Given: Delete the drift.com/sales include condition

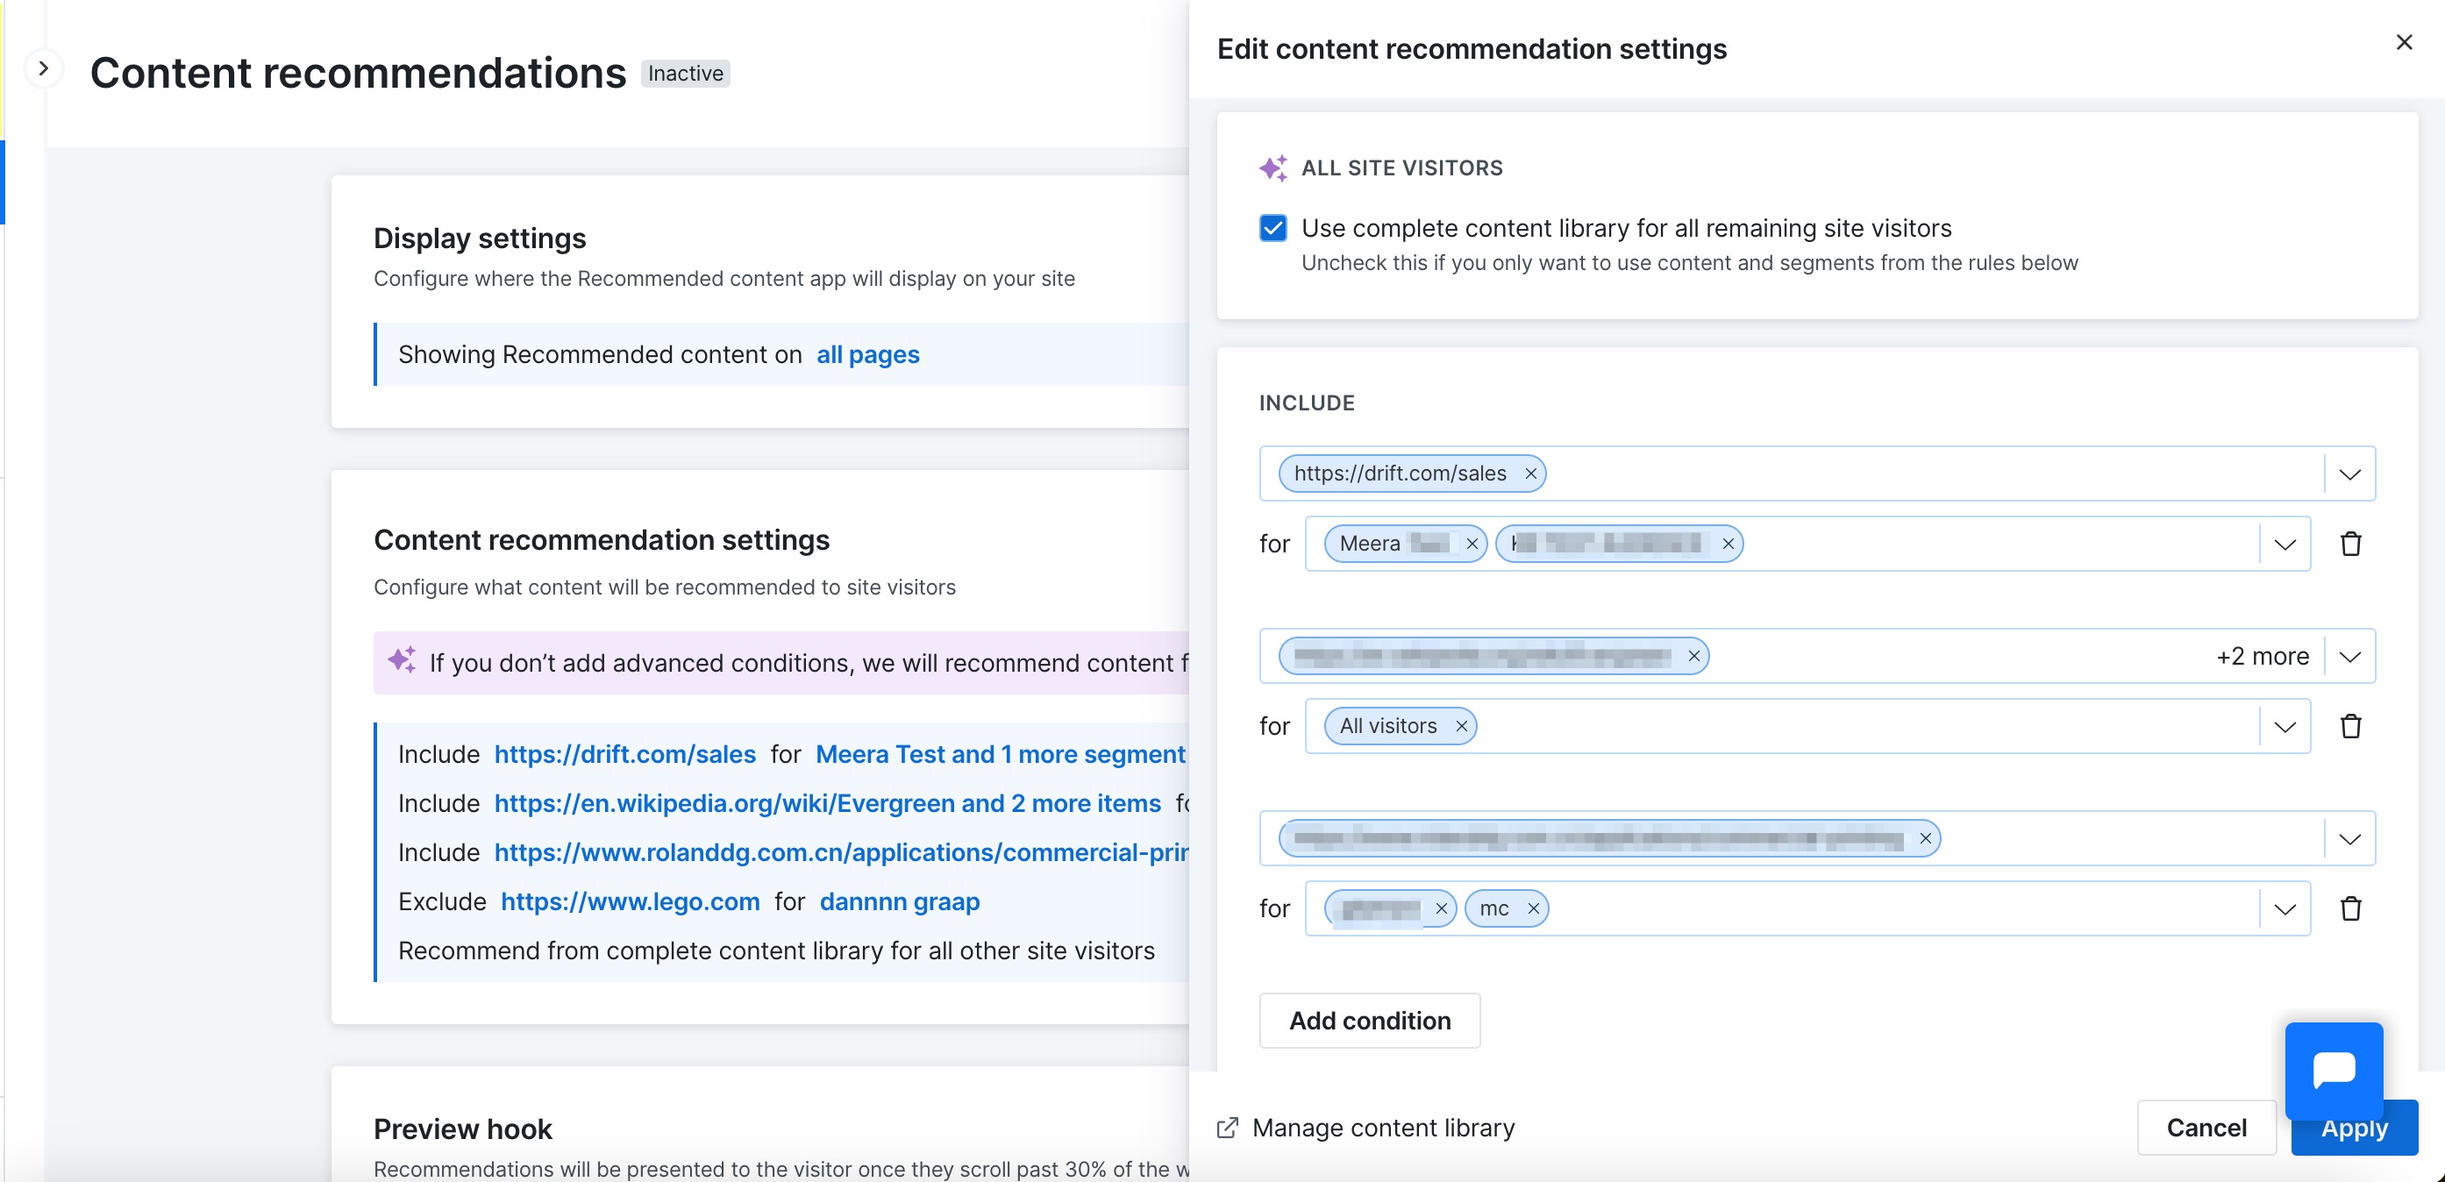Looking at the screenshot, I should 2350,544.
